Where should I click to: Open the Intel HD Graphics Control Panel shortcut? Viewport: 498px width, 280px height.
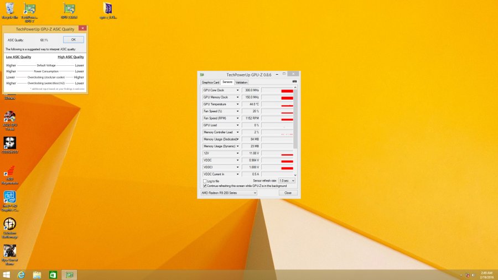[10, 201]
